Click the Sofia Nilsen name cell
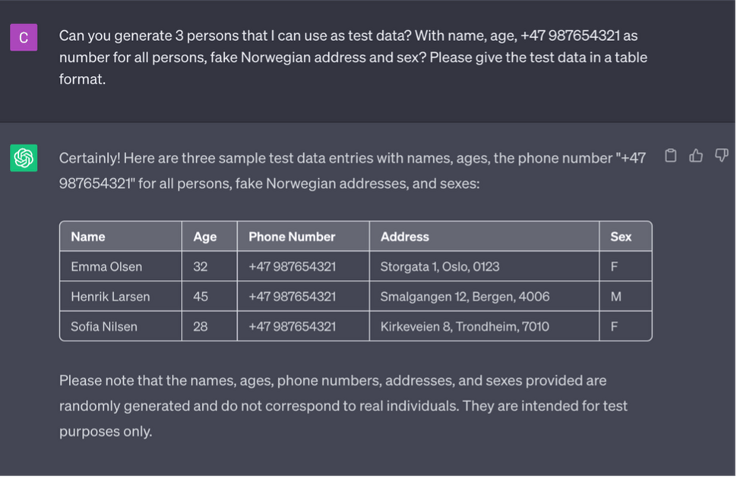Screen dimensions: 737x478 pyautogui.click(x=121, y=326)
